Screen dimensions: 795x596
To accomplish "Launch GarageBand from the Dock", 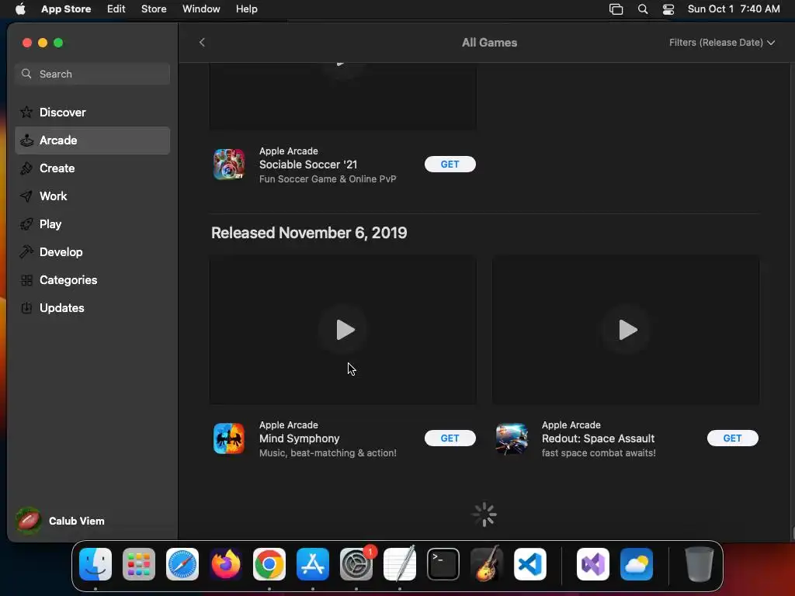I will [487, 564].
